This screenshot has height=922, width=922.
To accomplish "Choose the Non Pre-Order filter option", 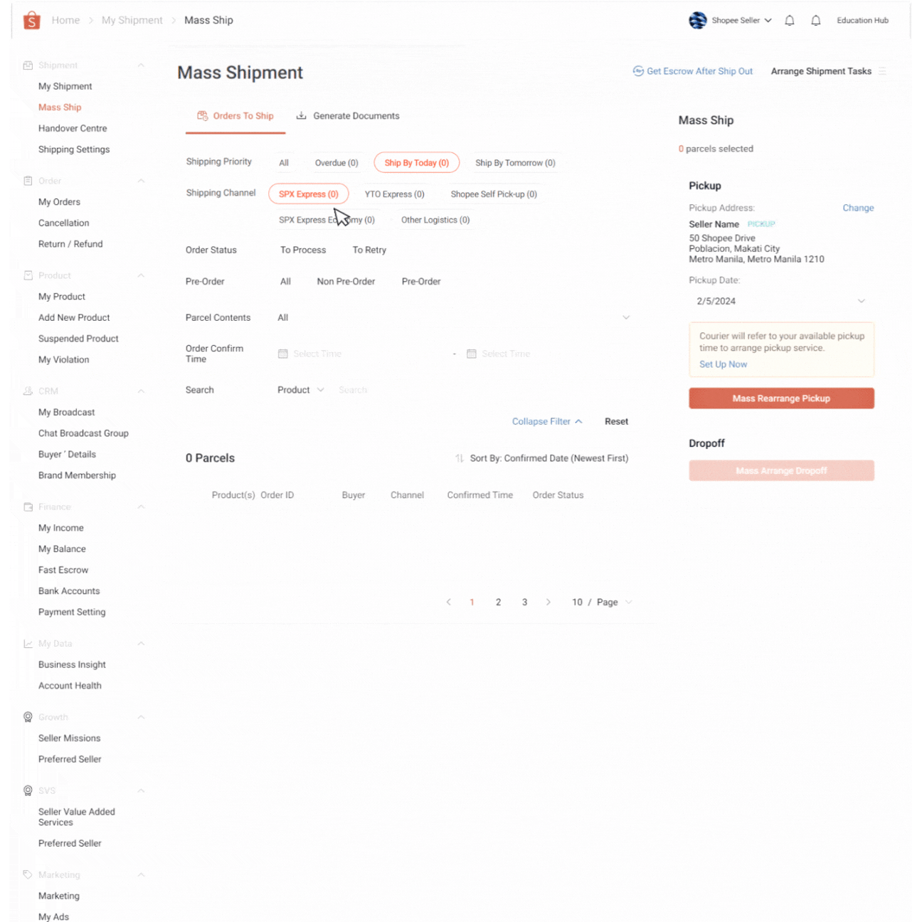I will point(346,282).
